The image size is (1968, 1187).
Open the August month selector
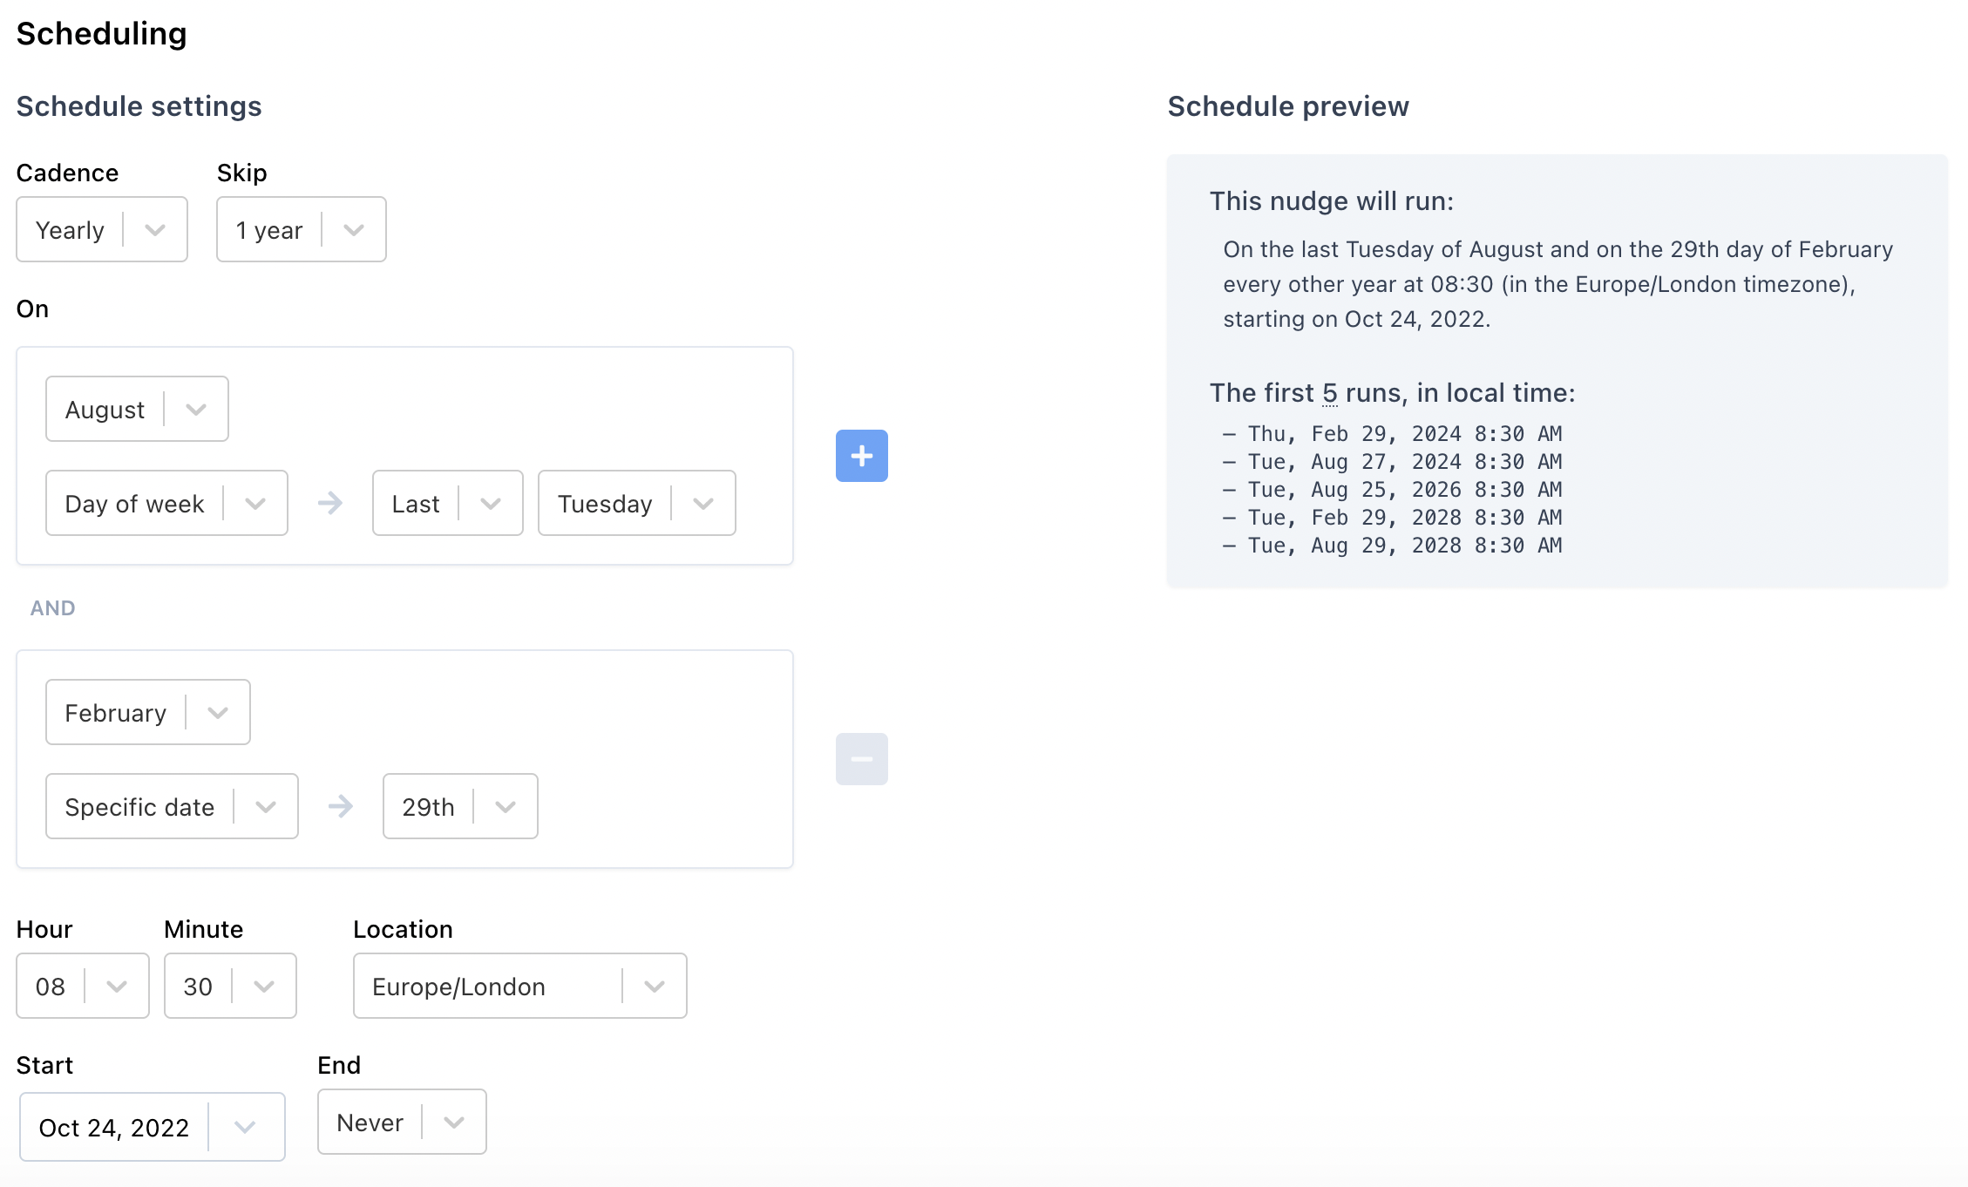[x=137, y=410]
